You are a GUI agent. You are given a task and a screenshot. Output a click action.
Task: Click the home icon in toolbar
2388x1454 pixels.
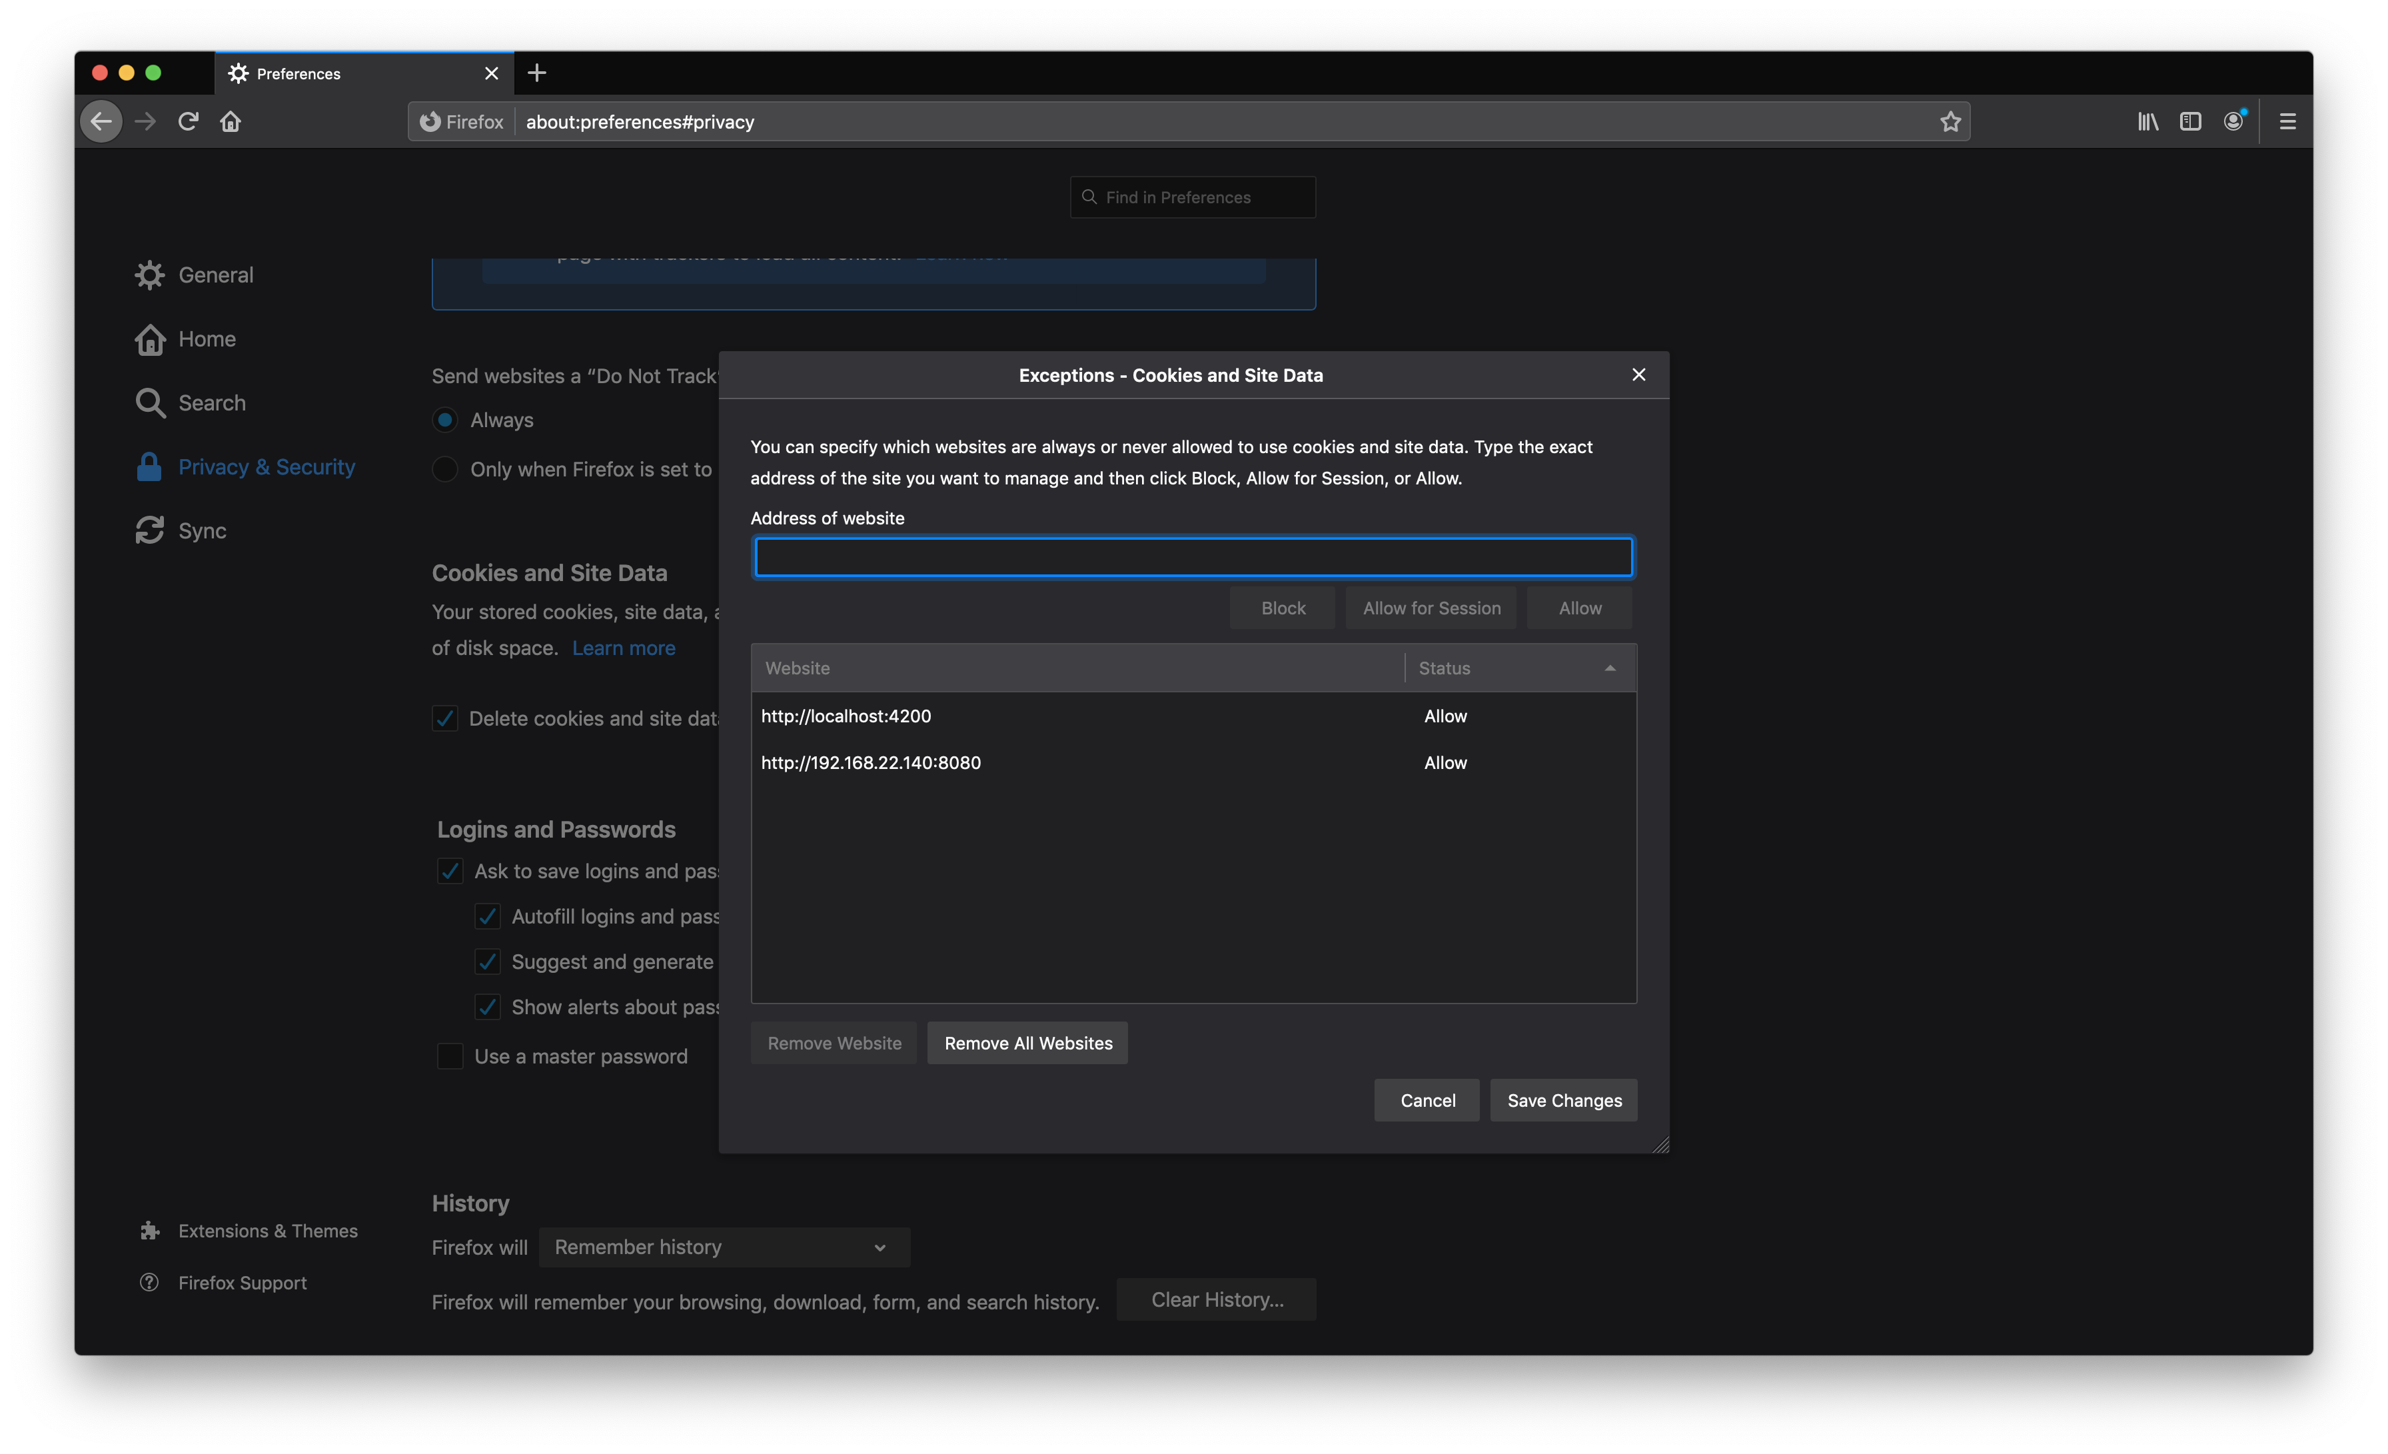pos(231,121)
